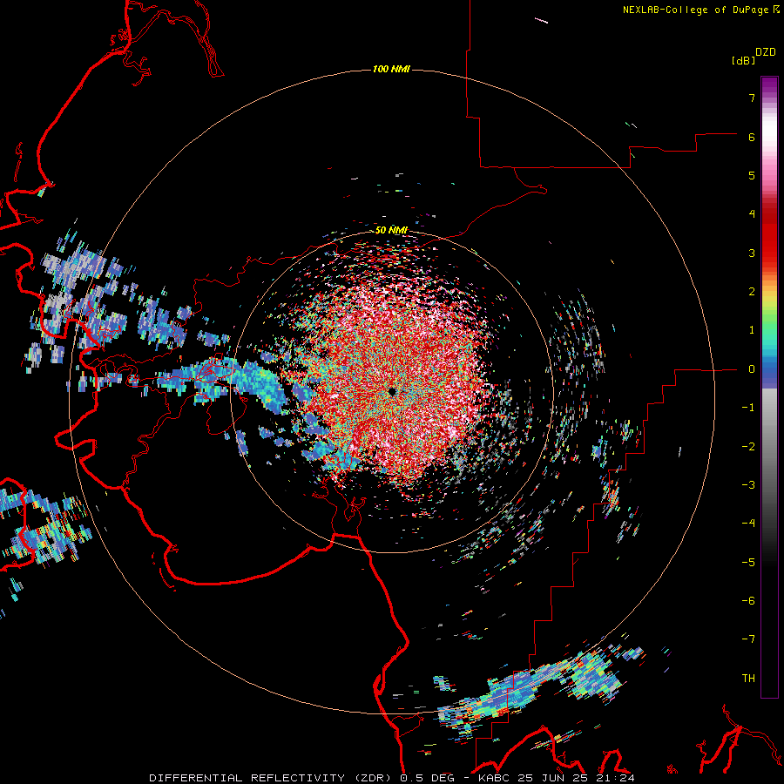Screen dimensions: 784x784
Task: Click the Differential Reflectivity caption at bottom
Action: coord(392,778)
